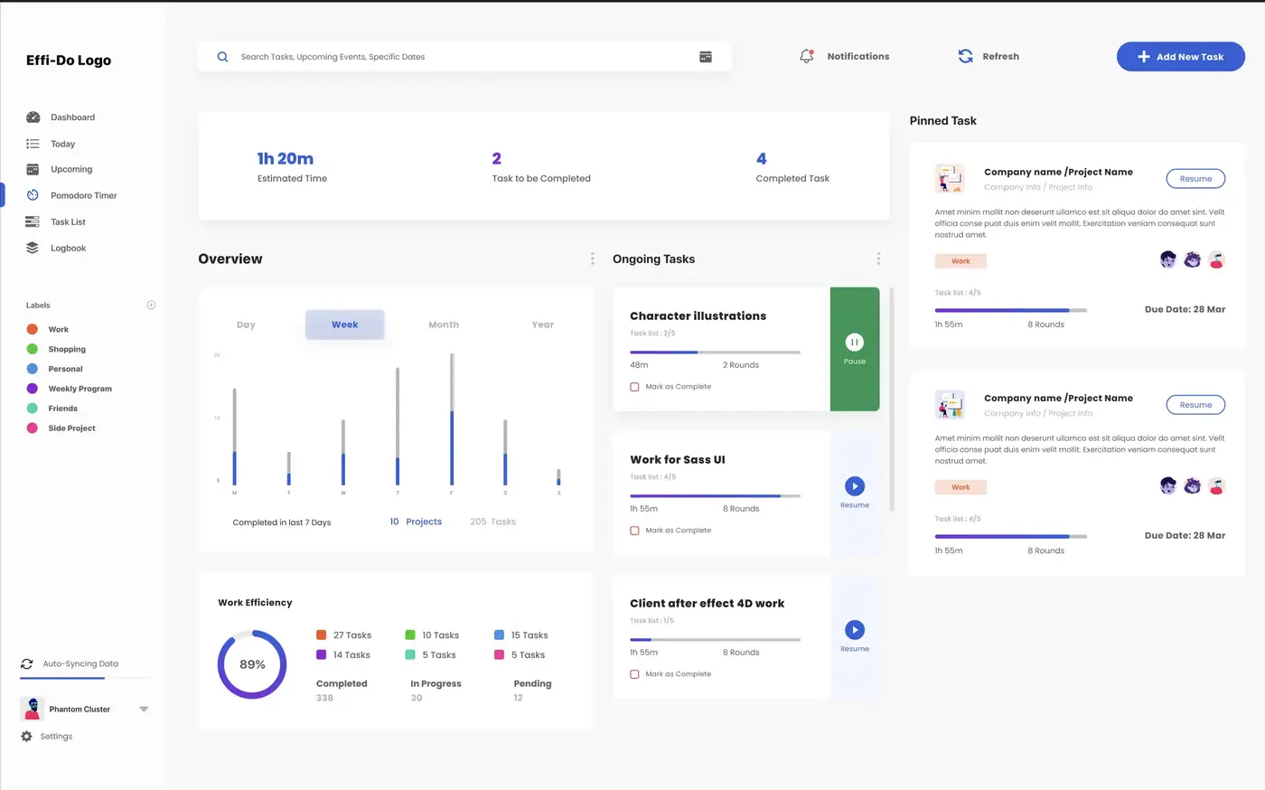
Task: Click the notifications bell icon
Action: [807, 56]
